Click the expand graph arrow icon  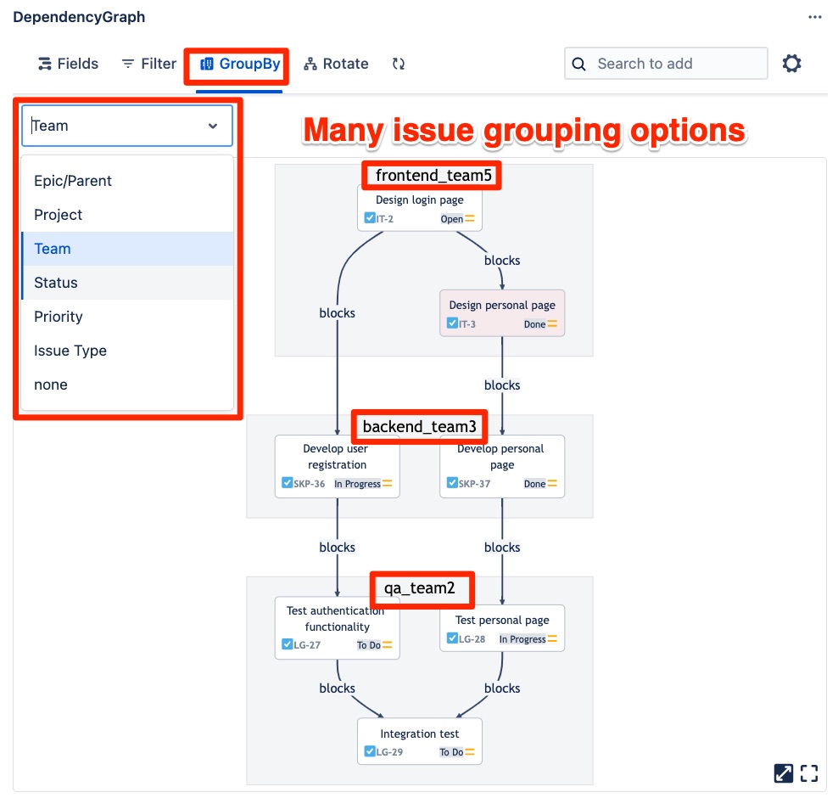click(x=784, y=773)
